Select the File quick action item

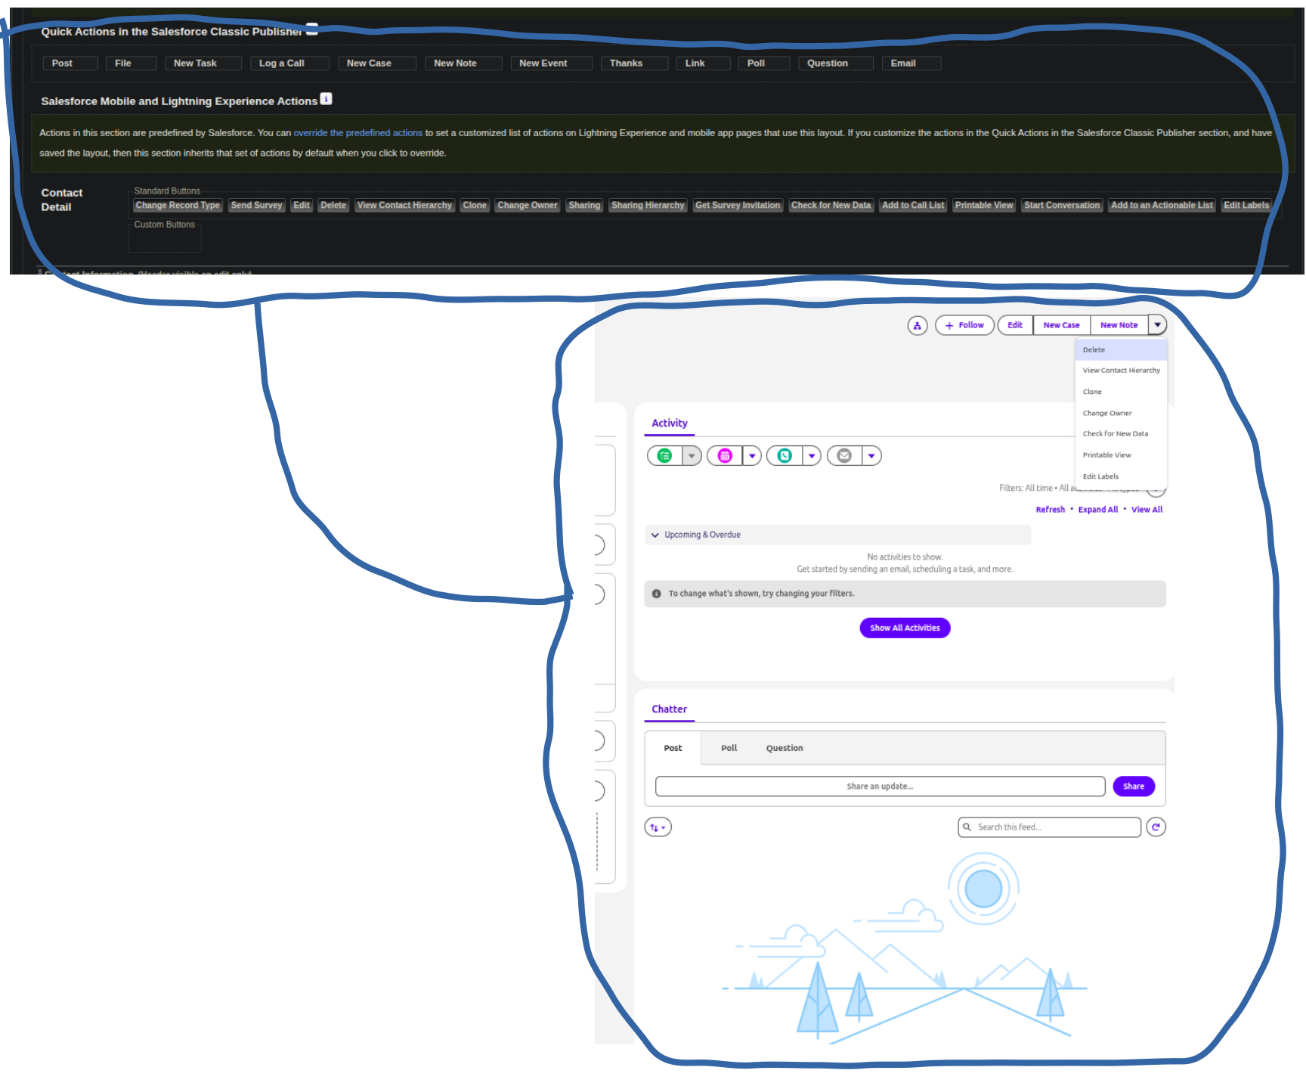coord(132,64)
